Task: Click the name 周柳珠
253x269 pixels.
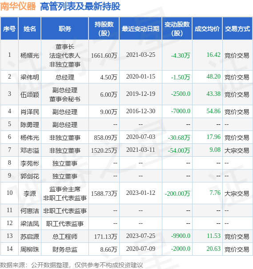Action: tap(30, 249)
